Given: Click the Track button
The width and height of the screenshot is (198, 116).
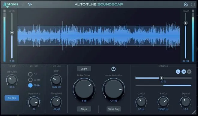Looking at the screenshot, I should pyautogui.click(x=84, y=109).
